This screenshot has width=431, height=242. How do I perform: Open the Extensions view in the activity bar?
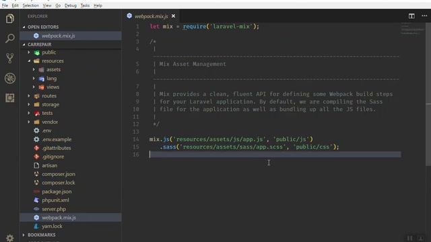pyautogui.click(x=10, y=98)
